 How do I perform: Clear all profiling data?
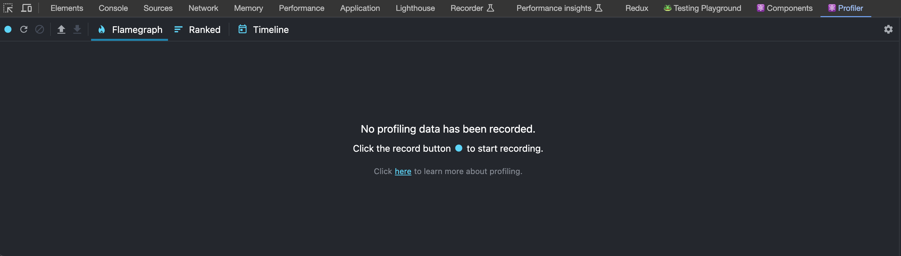[40, 30]
